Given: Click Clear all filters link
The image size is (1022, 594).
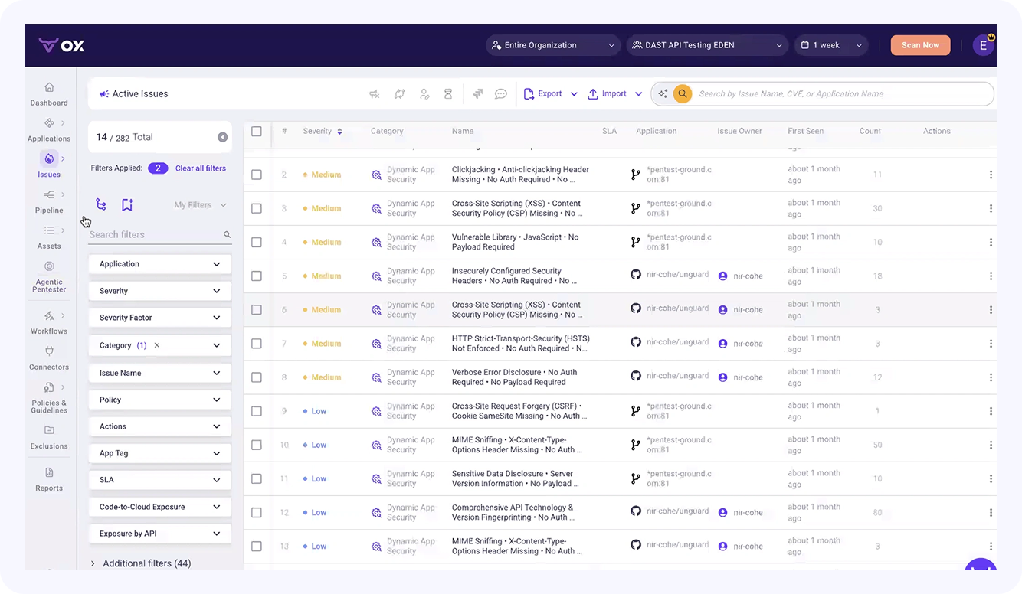Looking at the screenshot, I should tap(201, 168).
